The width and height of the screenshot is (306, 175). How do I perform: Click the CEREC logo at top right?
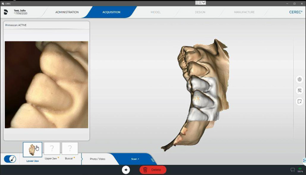[x=296, y=12]
